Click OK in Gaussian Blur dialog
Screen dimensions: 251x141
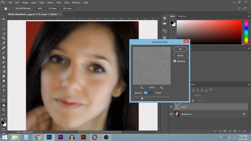pos(180,49)
